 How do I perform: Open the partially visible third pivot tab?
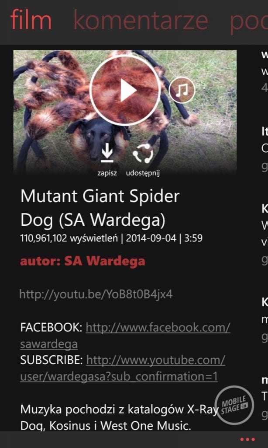249,22
